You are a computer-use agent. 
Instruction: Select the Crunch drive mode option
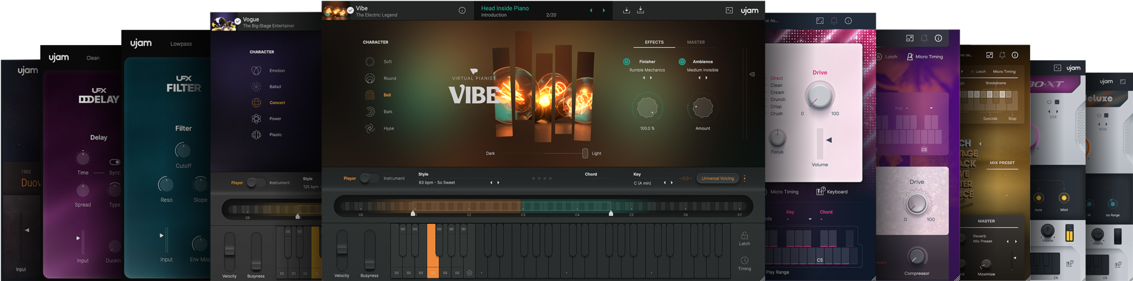[777, 99]
